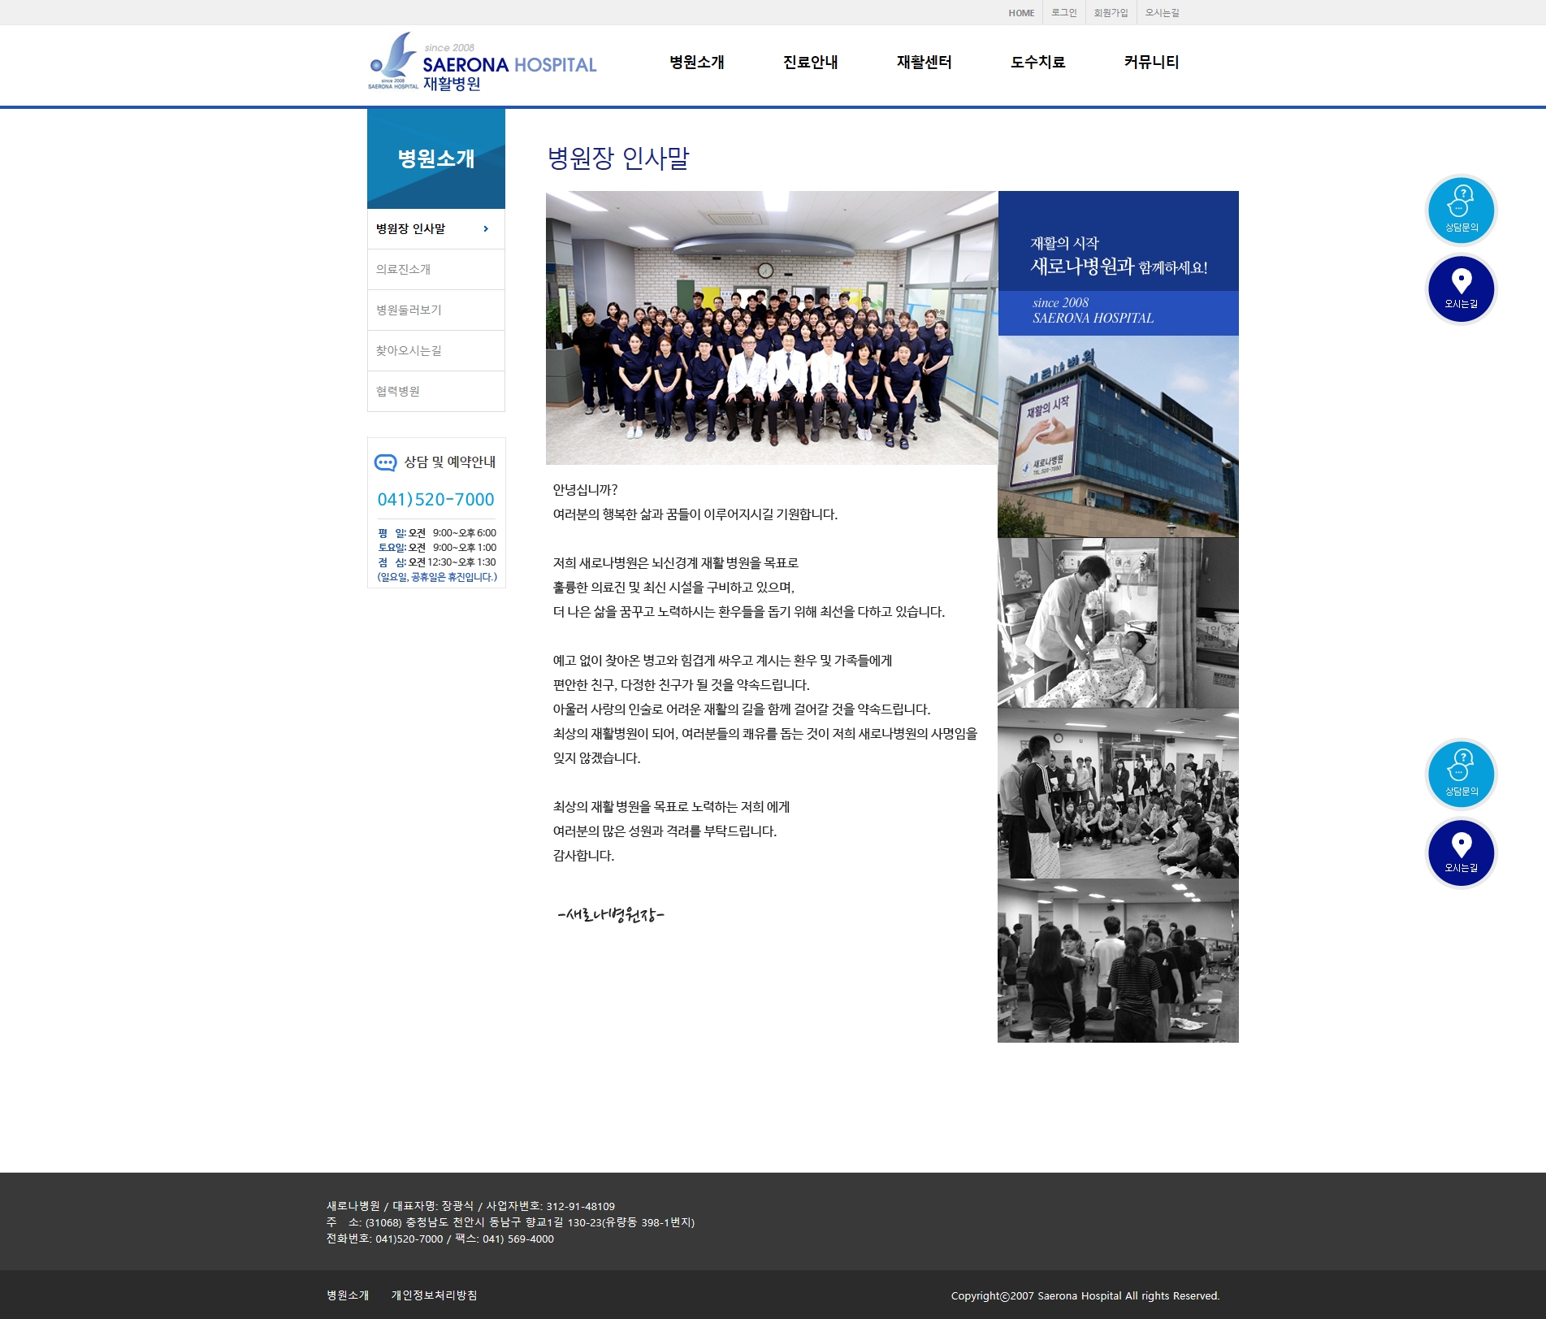Open the upper 오시는길 map pin icon
This screenshot has height=1319, width=1546.
point(1462,289)
